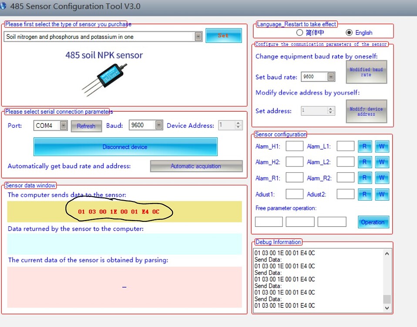Click the Debug Information scrollbar
The image size is (417, 327).
click(386, 279)
